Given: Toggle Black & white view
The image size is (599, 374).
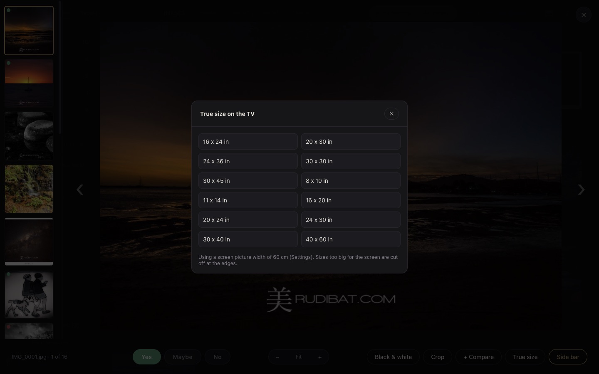Looking at the screenshot, I should pyautogui.click(x=393, y=357).
